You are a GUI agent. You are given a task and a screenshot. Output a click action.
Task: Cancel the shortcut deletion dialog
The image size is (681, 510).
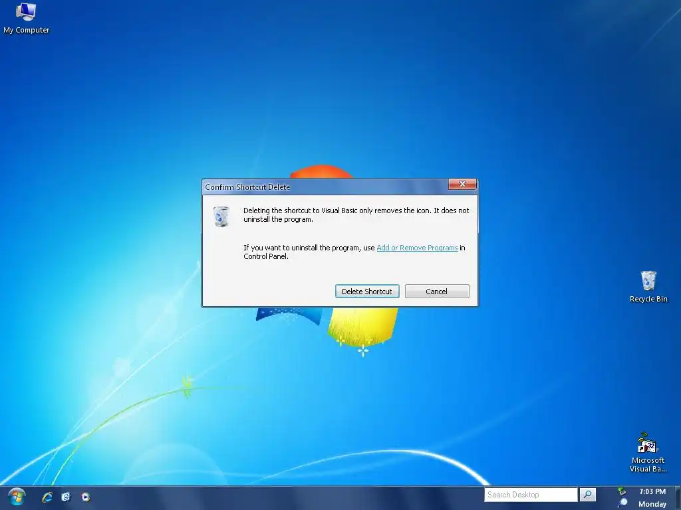point(437,292)
